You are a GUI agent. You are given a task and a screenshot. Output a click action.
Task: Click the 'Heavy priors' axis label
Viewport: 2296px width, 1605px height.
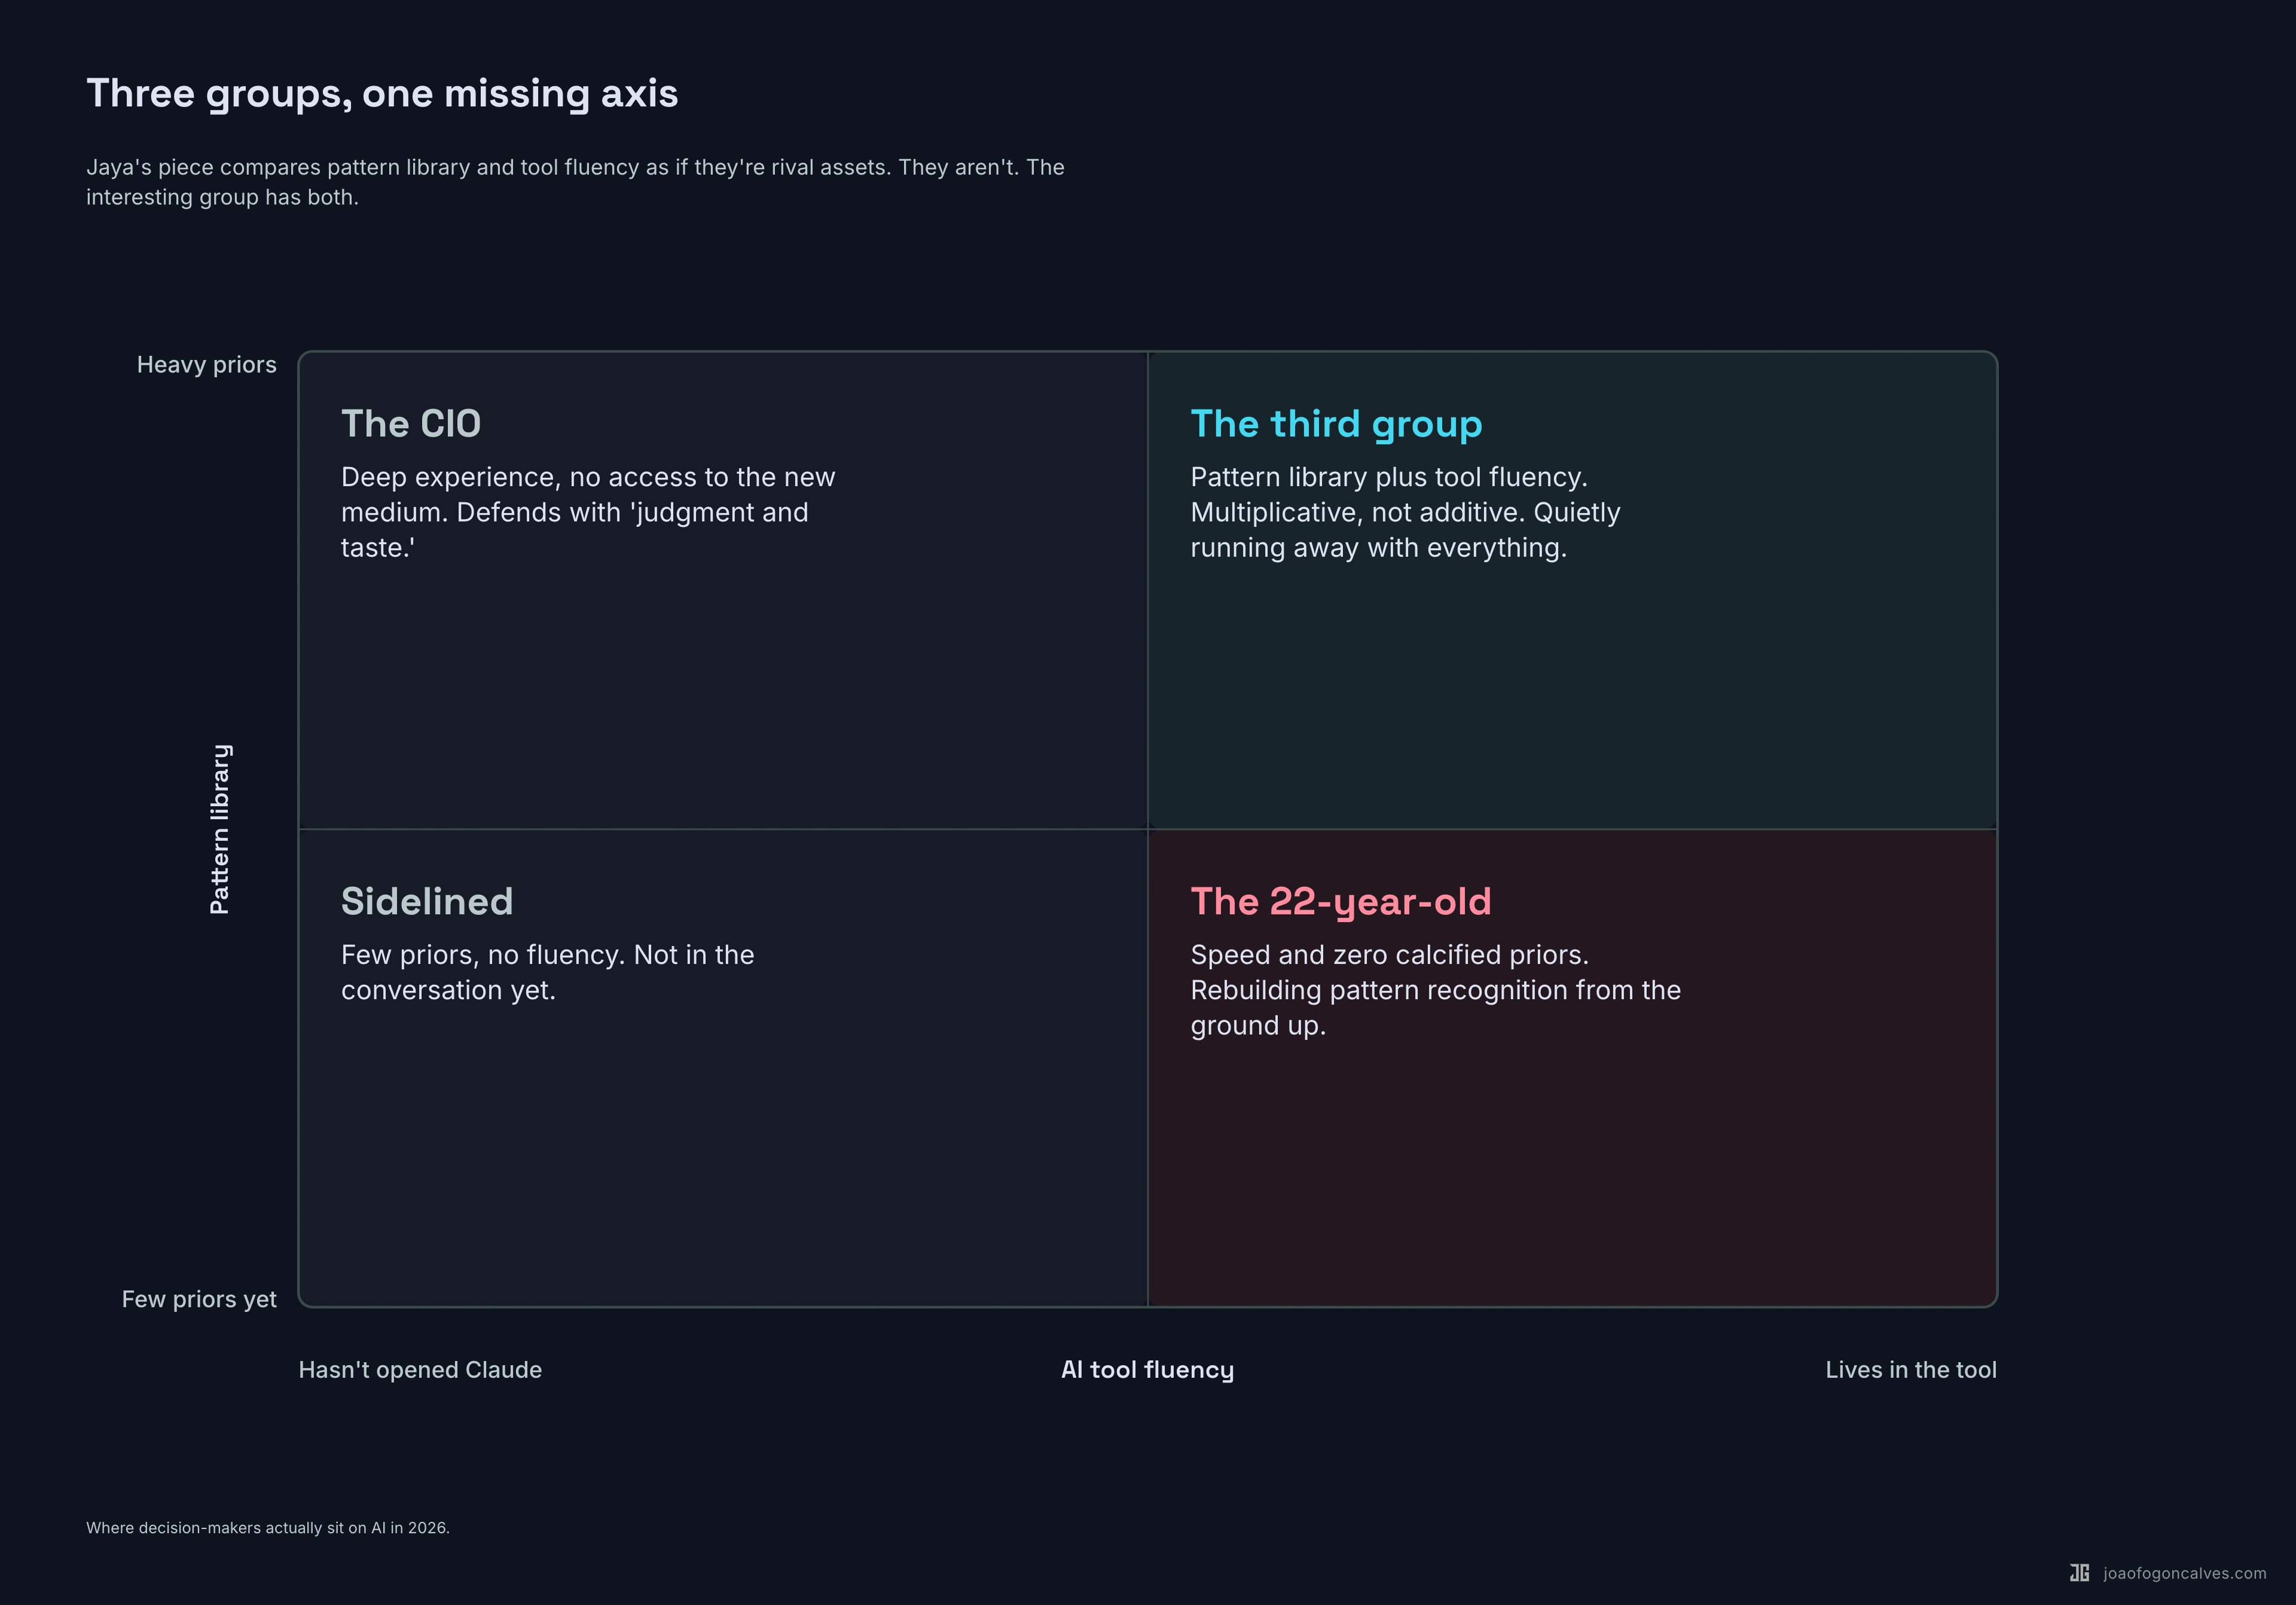206,365
